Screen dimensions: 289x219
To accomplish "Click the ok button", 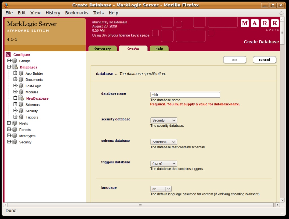I will coord(235,60).
